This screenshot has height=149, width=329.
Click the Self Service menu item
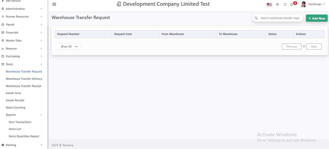(13, 1)
